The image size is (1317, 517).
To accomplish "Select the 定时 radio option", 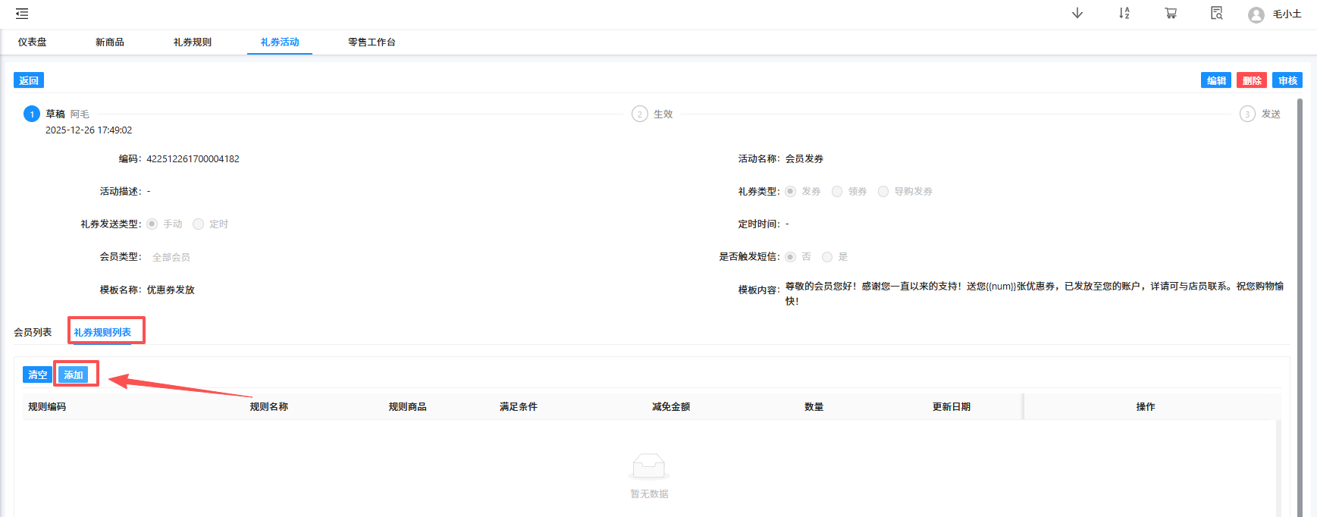I will (x=199, y=224).
